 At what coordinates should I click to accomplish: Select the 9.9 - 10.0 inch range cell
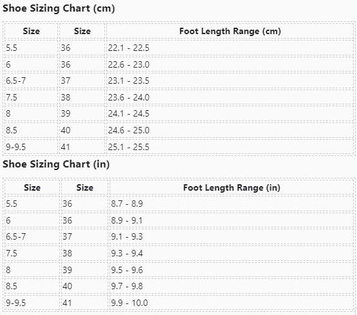point(231,303)
